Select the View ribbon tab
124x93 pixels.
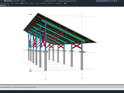pos(22,3)
